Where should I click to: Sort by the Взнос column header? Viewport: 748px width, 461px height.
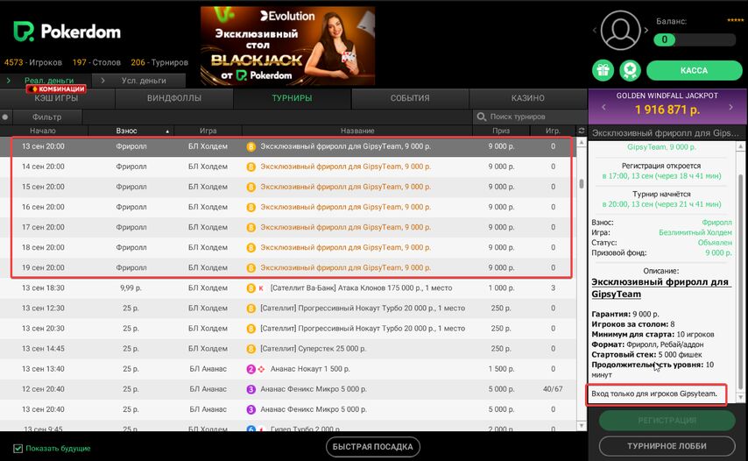pos(131,131)
